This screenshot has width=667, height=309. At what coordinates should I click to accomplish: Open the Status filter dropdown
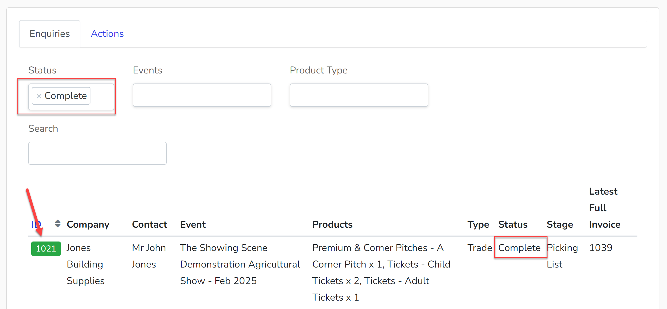coord(71,97)
